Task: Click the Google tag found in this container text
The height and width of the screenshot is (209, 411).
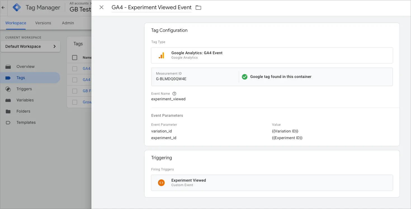Action: 281,77
